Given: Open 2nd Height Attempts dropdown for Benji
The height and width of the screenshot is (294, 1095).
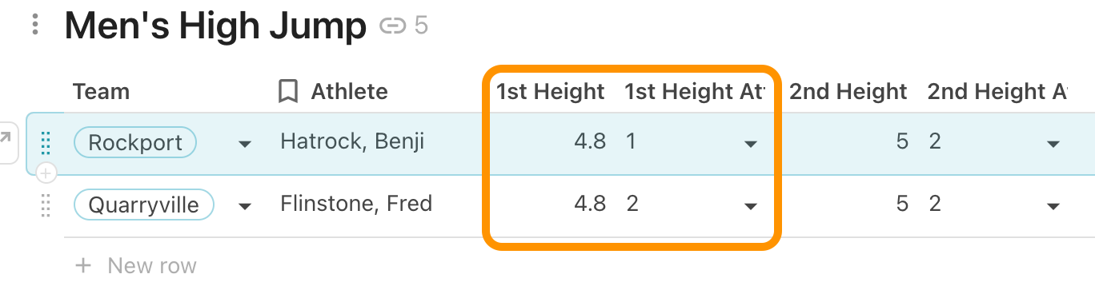Looking at the screenshot, I should [1053, 144].
